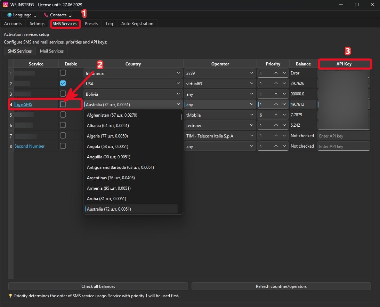Viewport: 380px width, 307px height.
Task: Enable the Second Number service checkbox
Action: pos(63,146)
